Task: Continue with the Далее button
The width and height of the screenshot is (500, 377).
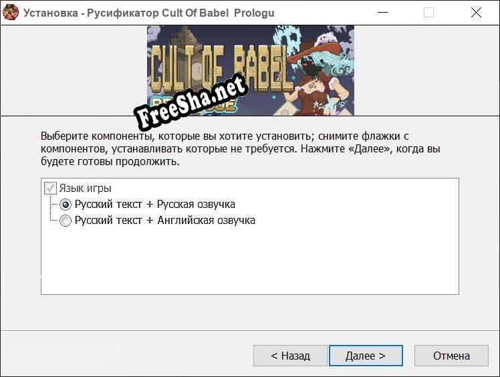Action: (x=366, y=356)
